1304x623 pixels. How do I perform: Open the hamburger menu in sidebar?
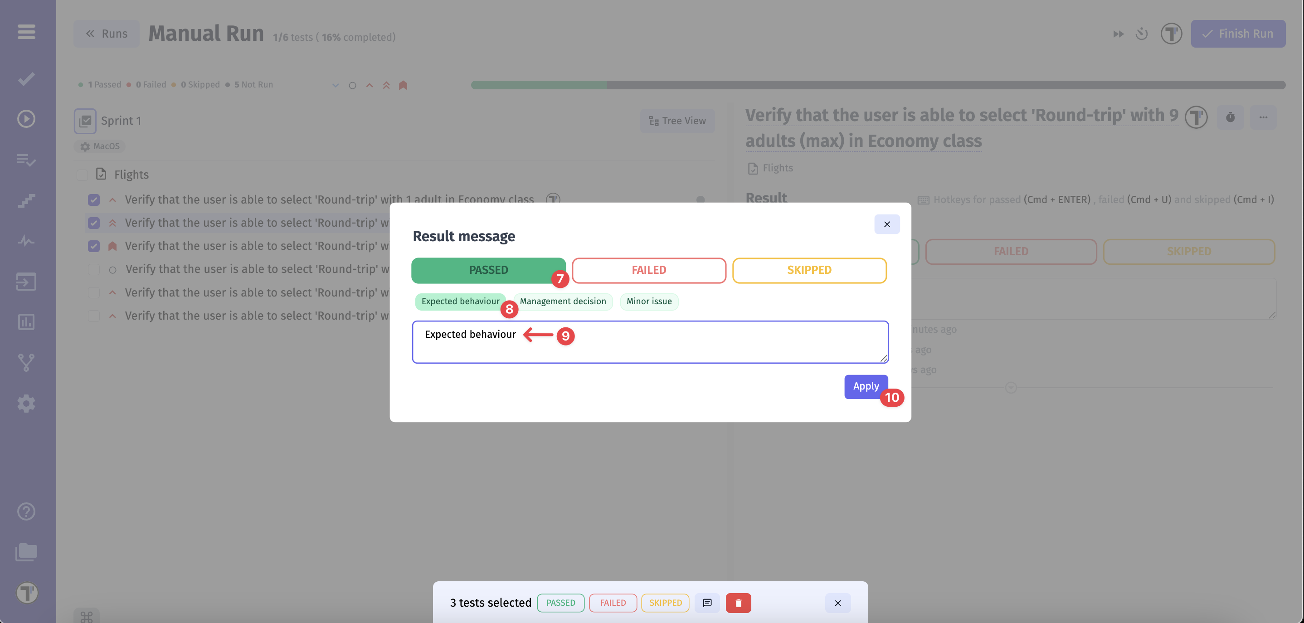click(x=26, y=31)
